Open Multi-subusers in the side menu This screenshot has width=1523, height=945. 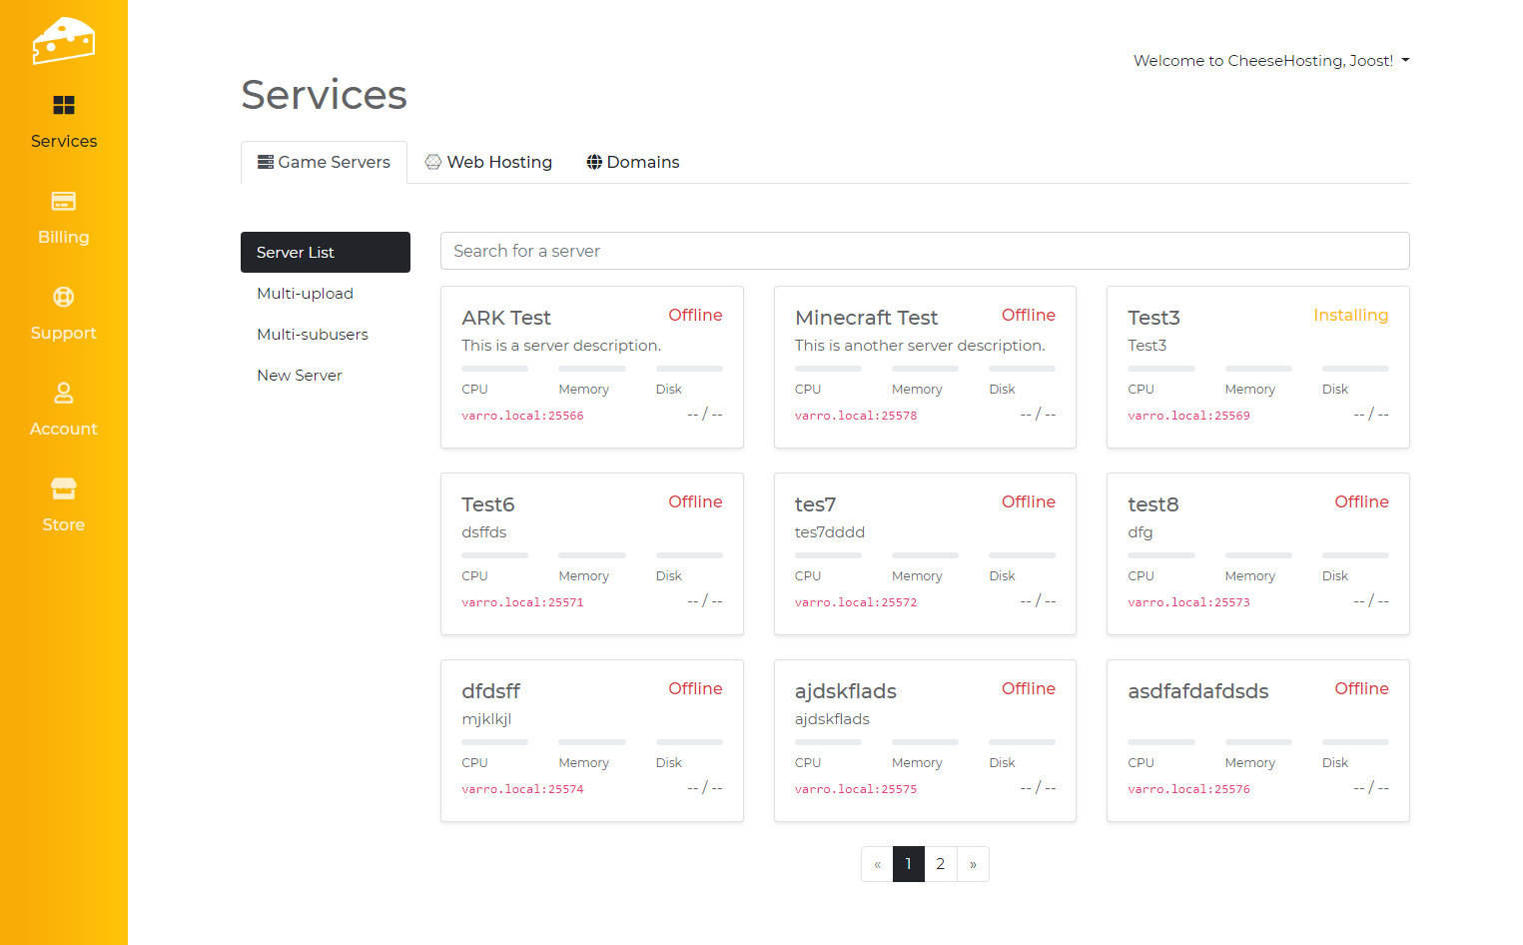[x=312, y=335]
